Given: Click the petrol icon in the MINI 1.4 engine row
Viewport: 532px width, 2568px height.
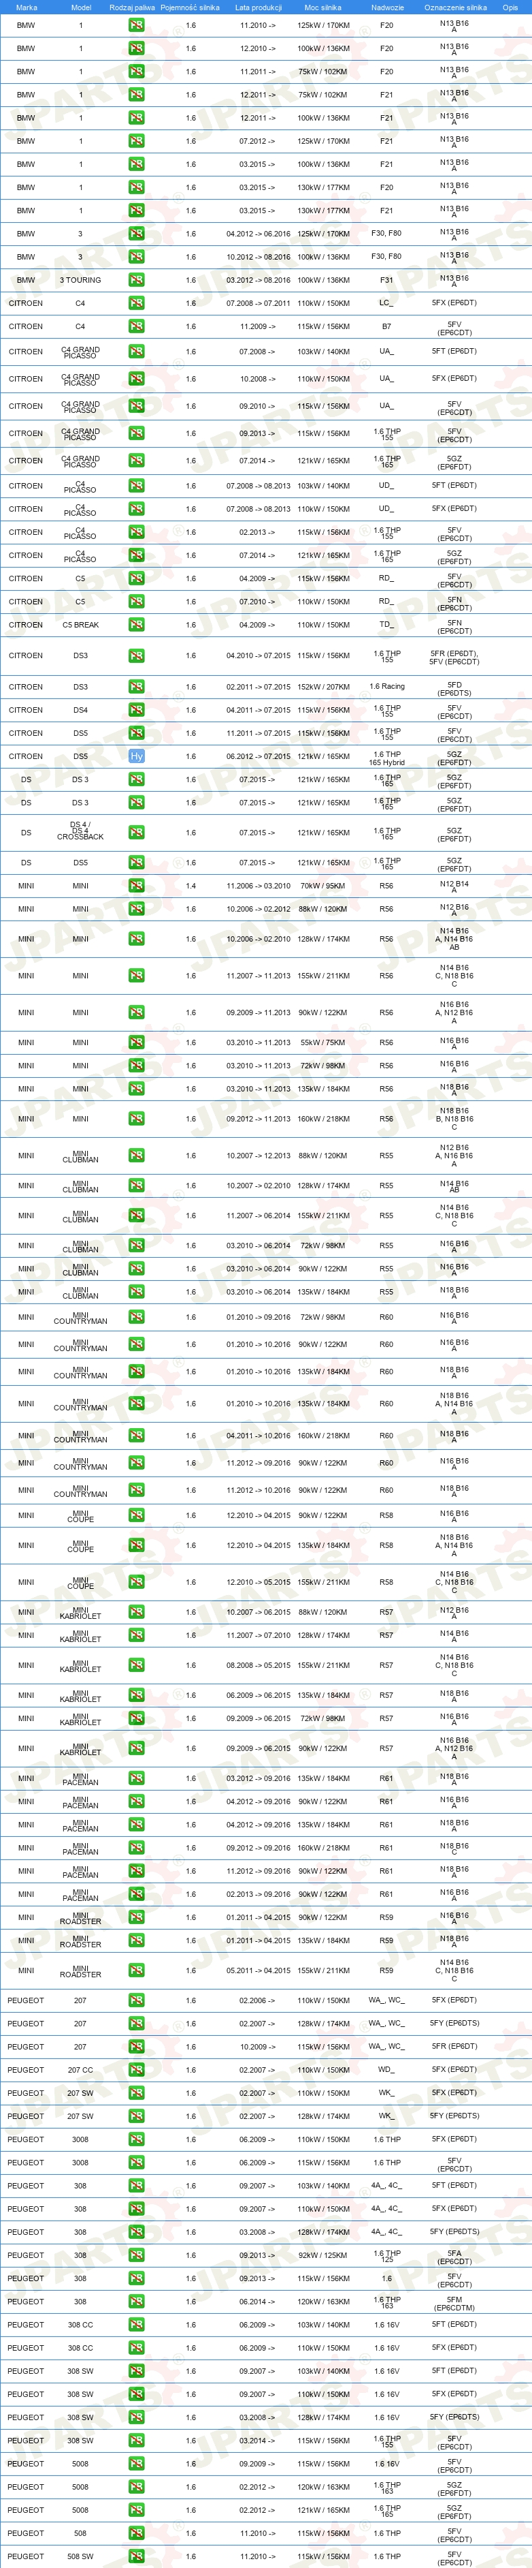Looking at the screenshot, I should [137, 886].
